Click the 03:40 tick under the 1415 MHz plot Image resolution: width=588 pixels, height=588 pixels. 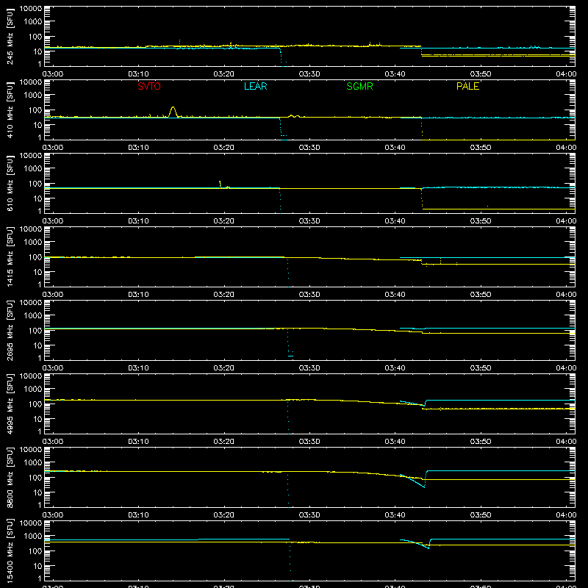[x=395, y=295]
